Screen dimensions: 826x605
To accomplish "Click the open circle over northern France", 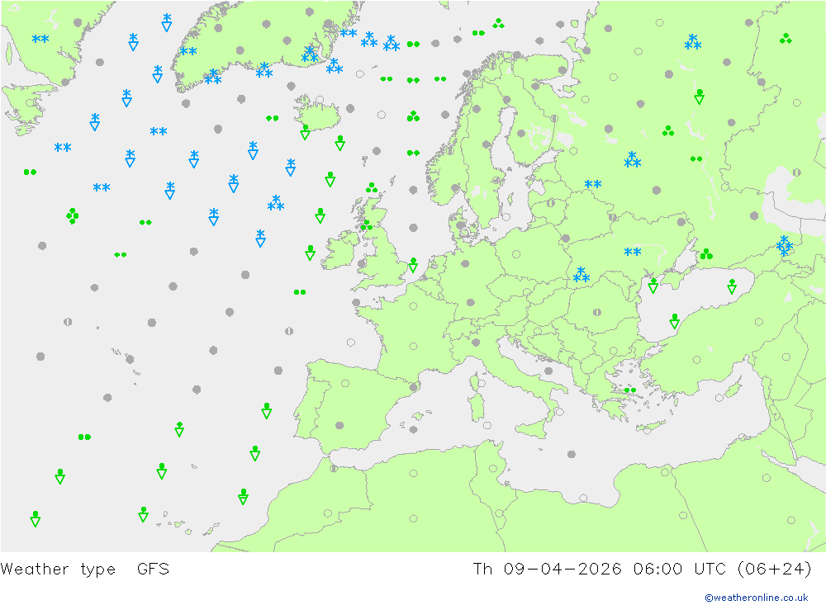I will click(414, 306).
